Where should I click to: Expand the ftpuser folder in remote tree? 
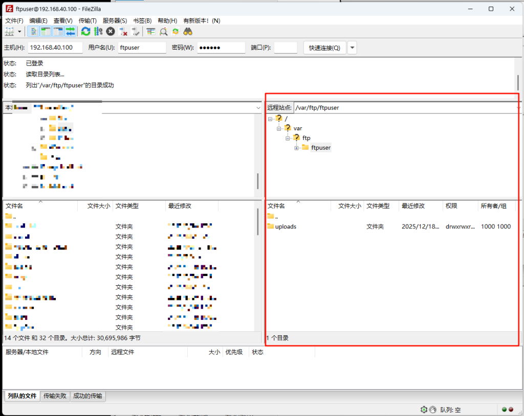point(296,148)
